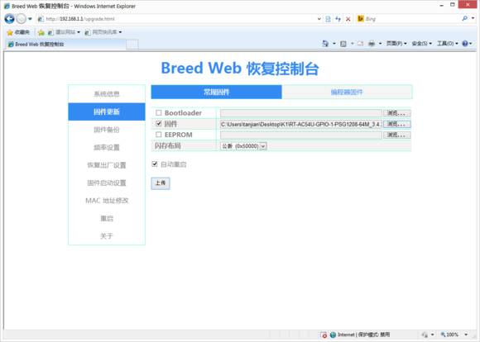The image size is (480, 342).
Task: Click the Internet 保护模式 status text
Action: click(x=363, y=335)
